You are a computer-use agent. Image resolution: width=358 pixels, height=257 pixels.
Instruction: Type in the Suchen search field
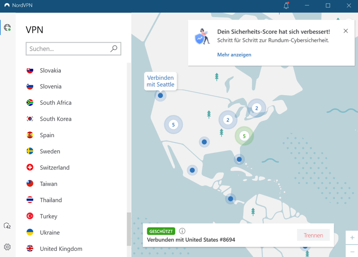67,48
